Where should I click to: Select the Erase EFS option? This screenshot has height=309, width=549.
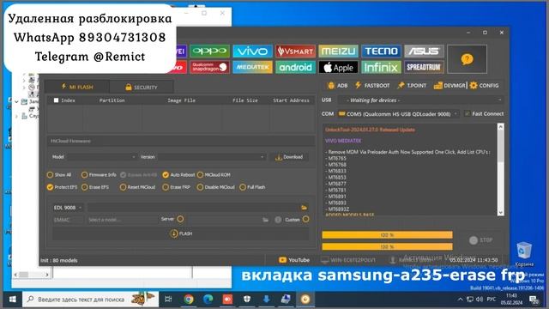pos(95,187)
